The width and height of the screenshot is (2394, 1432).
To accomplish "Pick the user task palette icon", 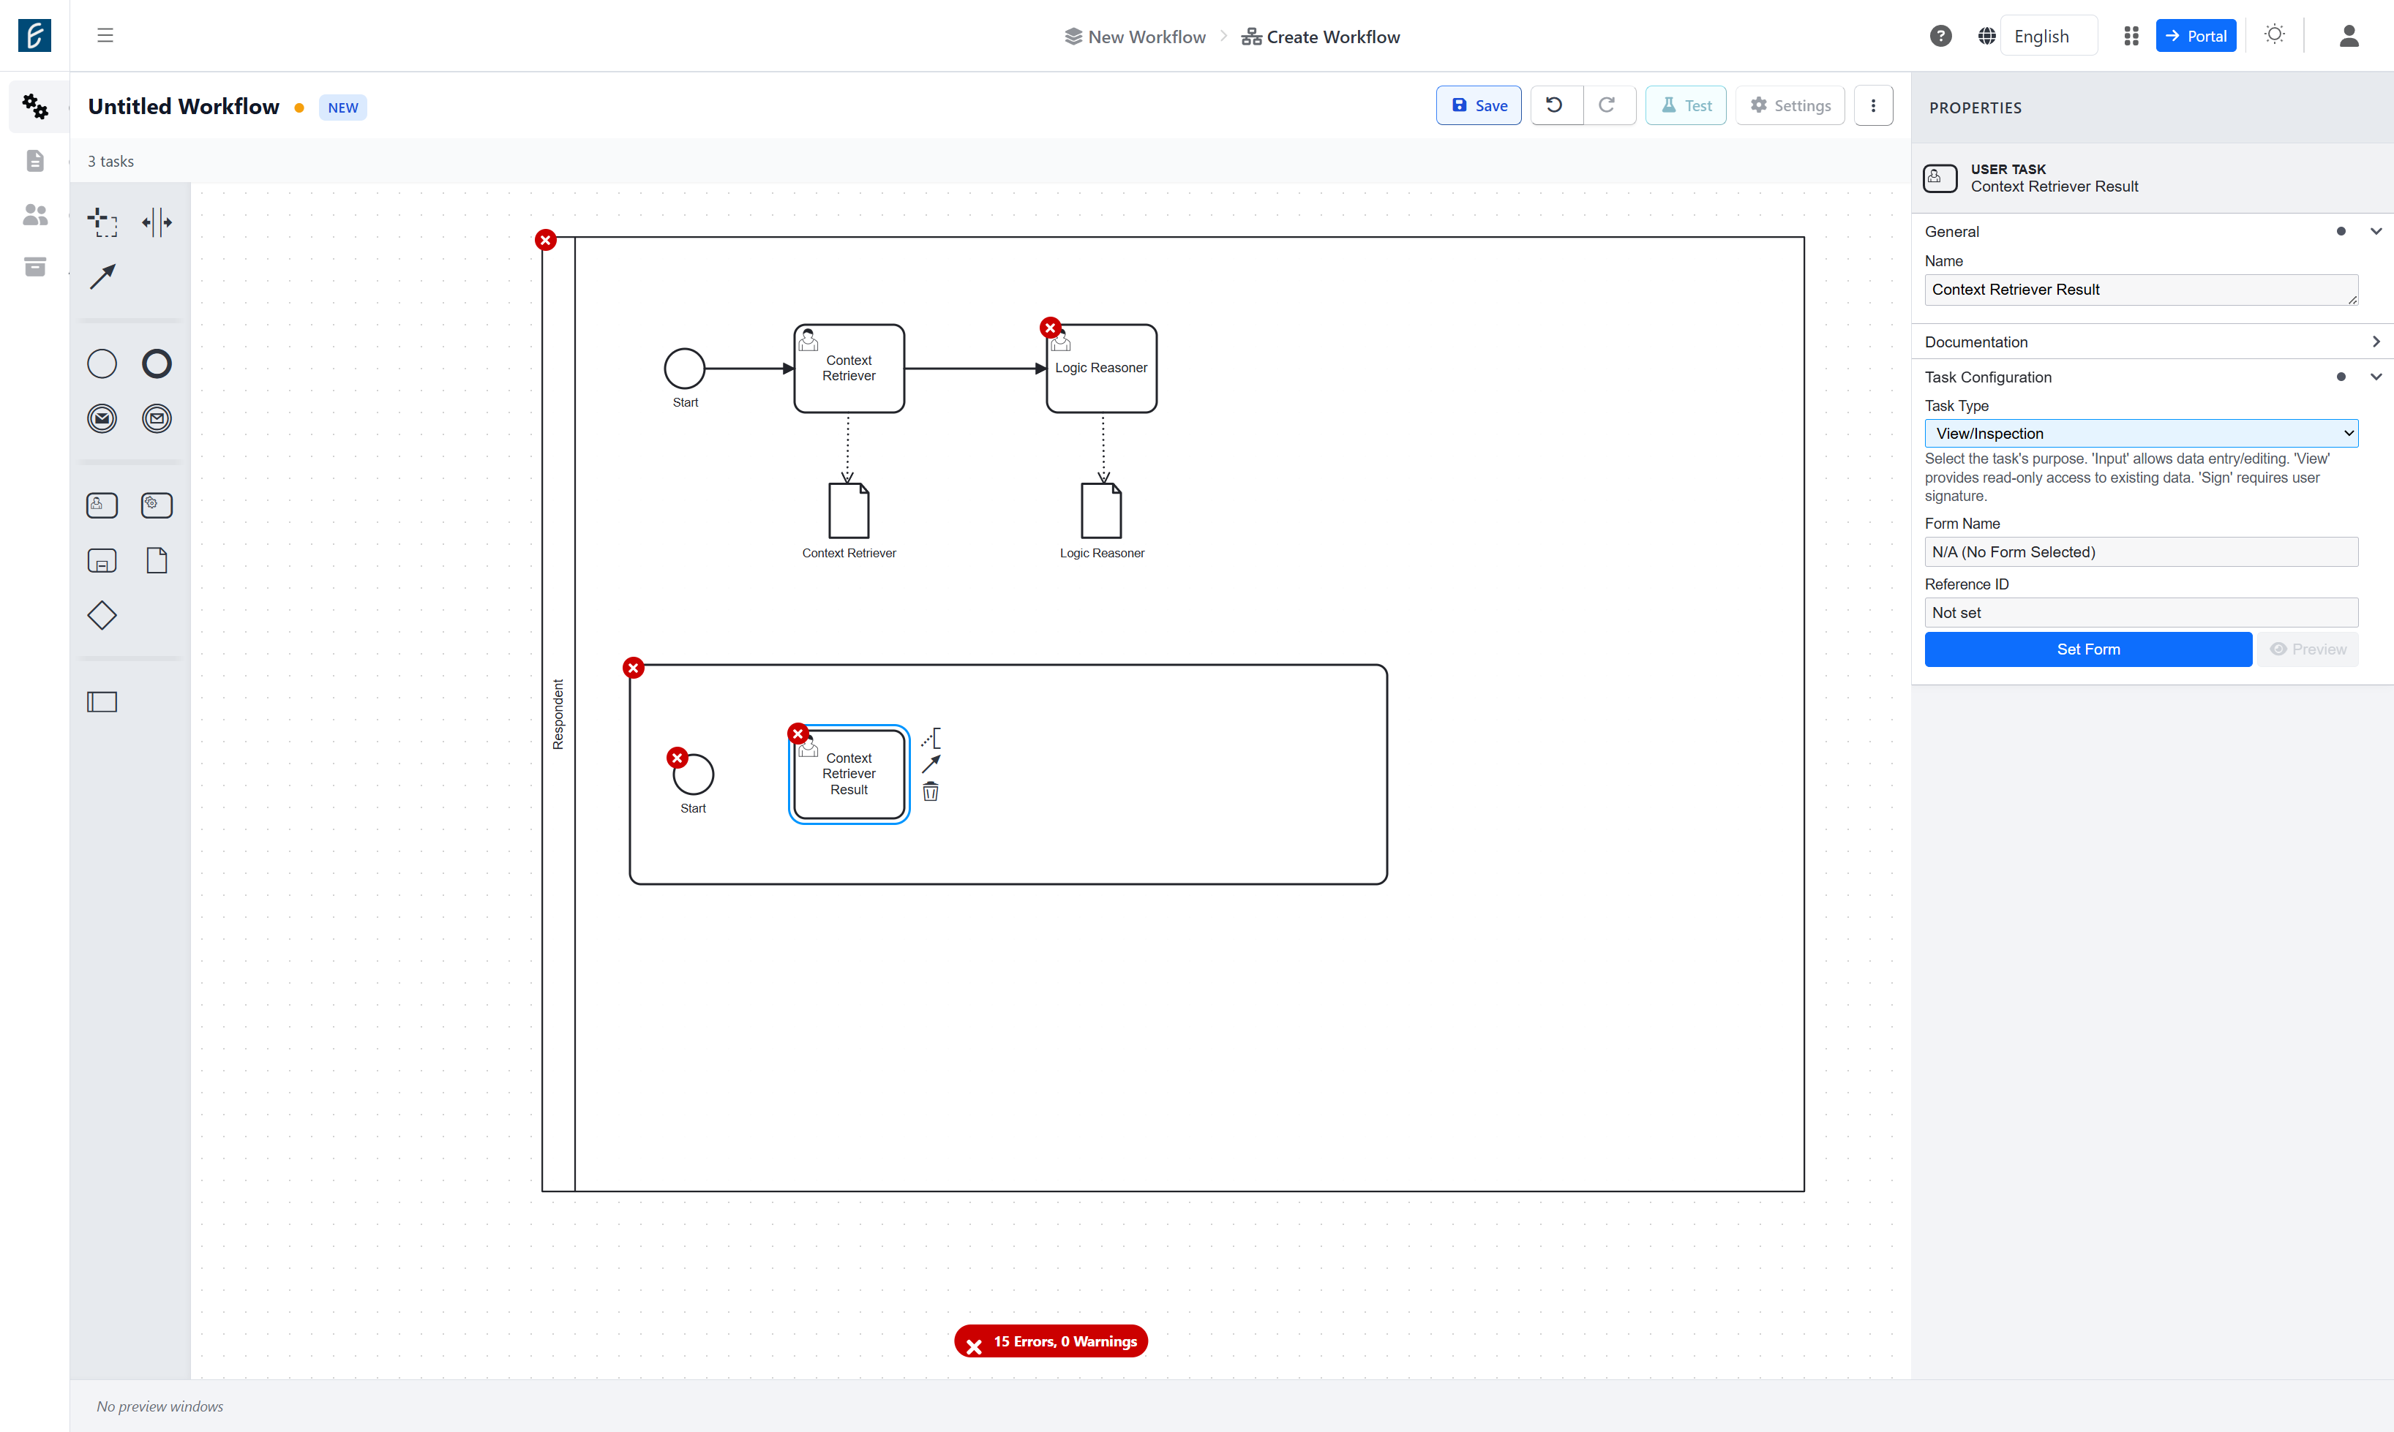I will click(x=102, y=505).
